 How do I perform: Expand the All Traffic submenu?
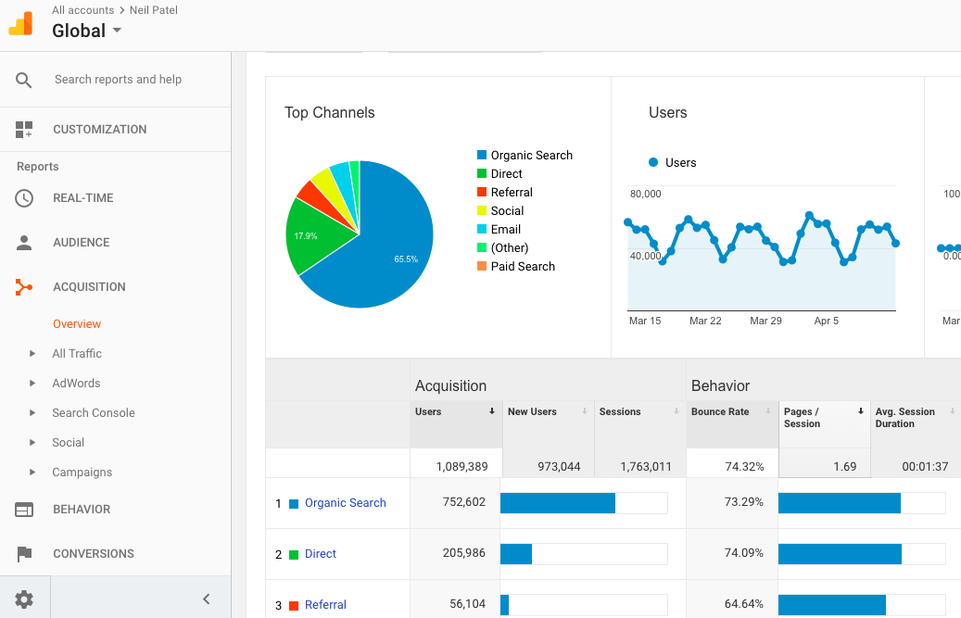click(32, 354)
